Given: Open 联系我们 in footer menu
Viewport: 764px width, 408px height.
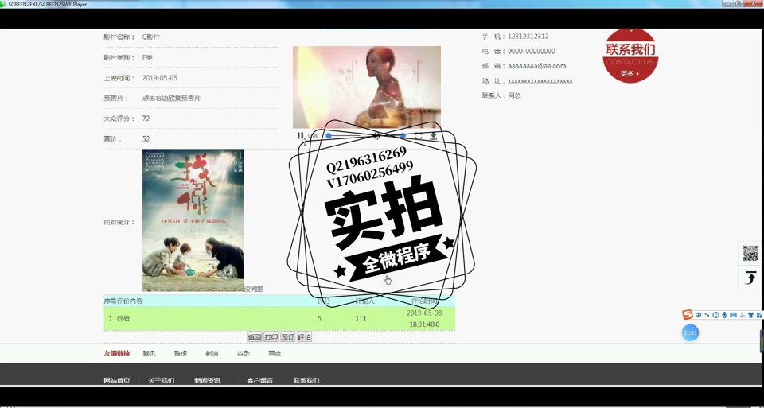Looking at the screenshot, I should pyautogui.click(x=306, y=380).
